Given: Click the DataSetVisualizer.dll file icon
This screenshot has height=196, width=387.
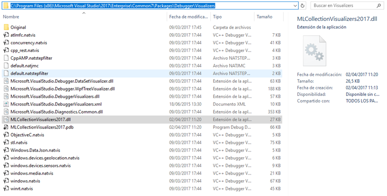Looking at the screenshot, I should click(x=6, y=81).
